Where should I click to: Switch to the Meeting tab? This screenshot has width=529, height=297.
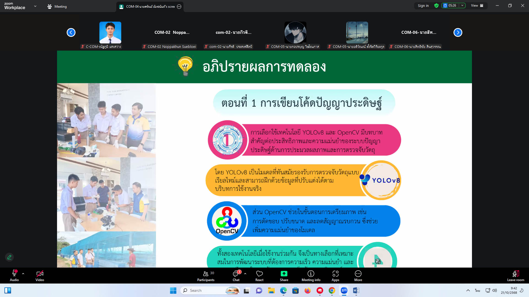[57, 6]
